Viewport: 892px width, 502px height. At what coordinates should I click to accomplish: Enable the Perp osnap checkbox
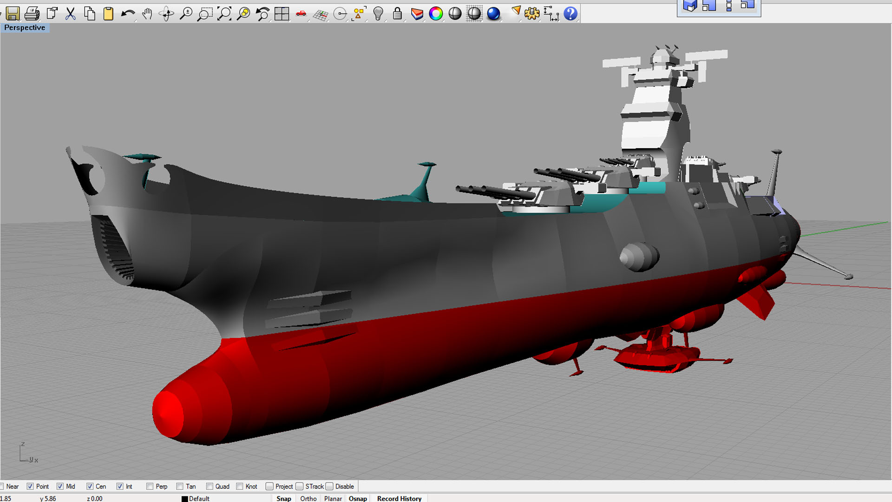tap(150, 486)
